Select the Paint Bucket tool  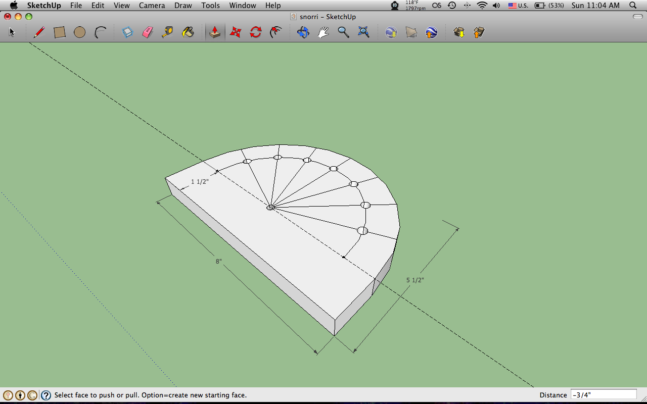188,32
